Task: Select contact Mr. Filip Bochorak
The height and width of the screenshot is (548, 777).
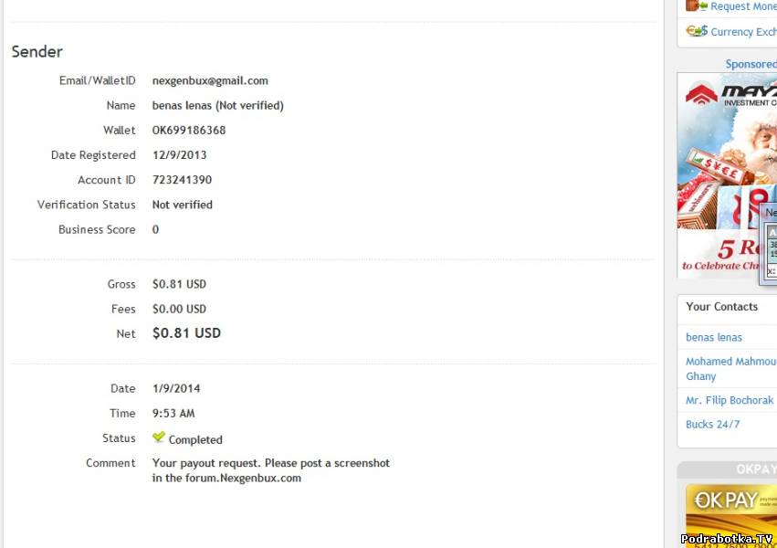Action: 729,400
